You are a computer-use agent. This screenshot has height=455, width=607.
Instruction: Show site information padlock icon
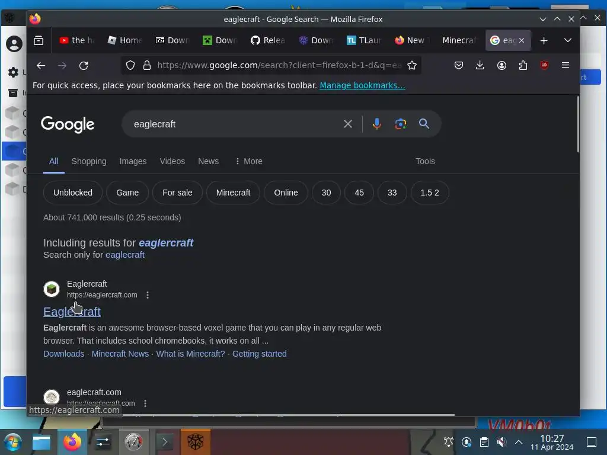click(147, 65)
